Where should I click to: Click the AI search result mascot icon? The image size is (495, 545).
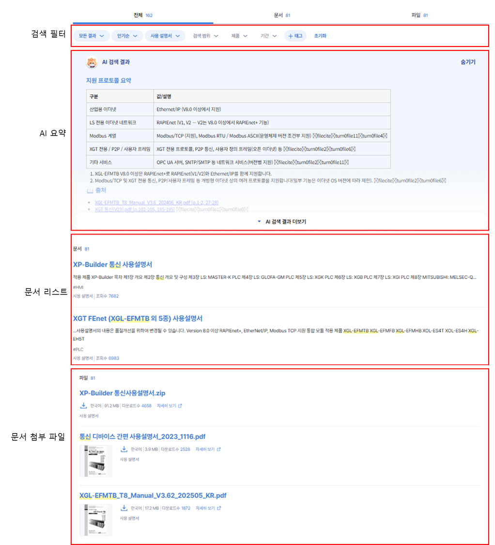[92, 62]
